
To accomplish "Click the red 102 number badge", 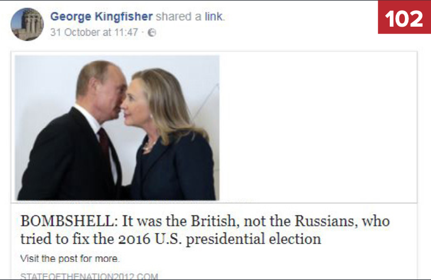I will point(404,18).
